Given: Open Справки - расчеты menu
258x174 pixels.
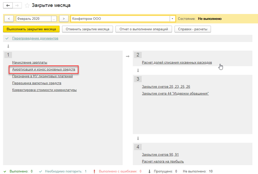Looking at the screenshot, I should coord(193,29).
